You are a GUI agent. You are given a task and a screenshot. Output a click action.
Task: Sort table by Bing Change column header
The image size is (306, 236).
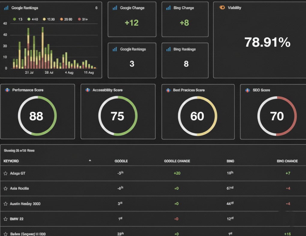[287, 161]
